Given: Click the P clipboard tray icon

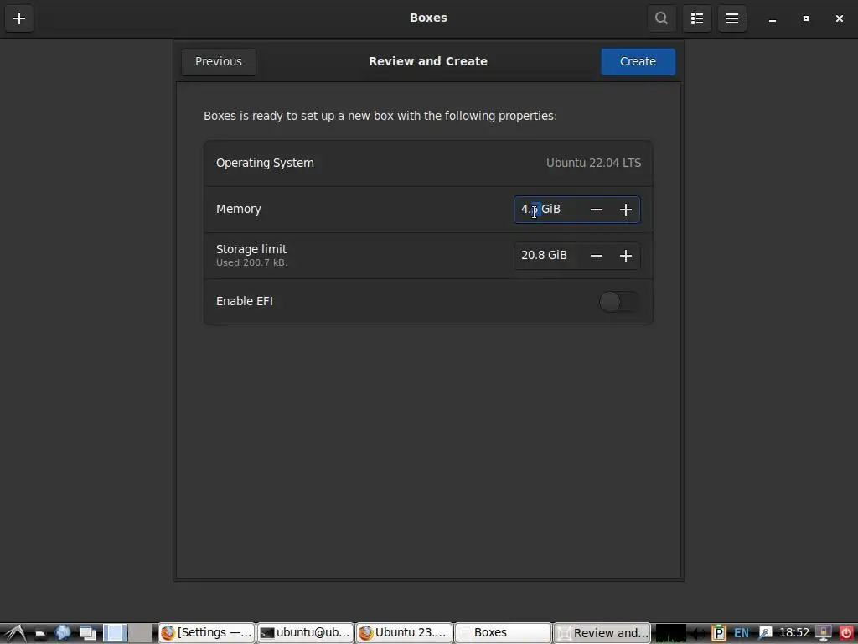Looking at the screenshot, I should [718, 633].
